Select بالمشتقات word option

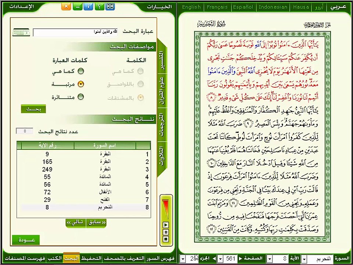pos(140,97)
